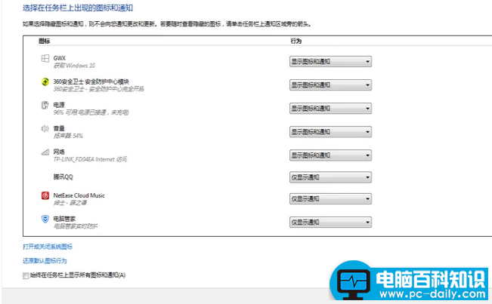Select the NetEase Cloud Music label
492x304 pixels.
79,195
